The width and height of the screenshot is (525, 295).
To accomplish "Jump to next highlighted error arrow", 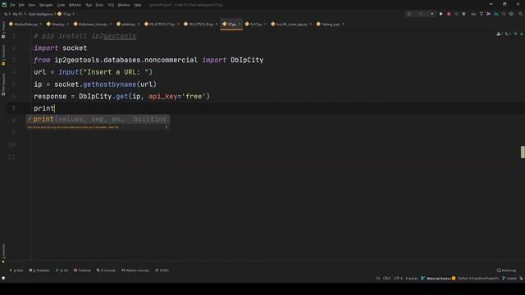I will click(x=522, y=34).
